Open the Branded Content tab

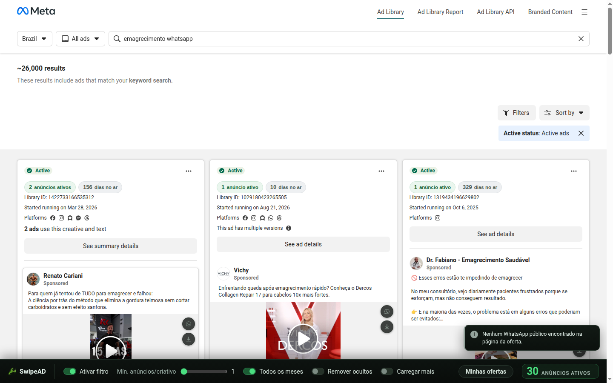pyautogui.click(x=550, y=12)
